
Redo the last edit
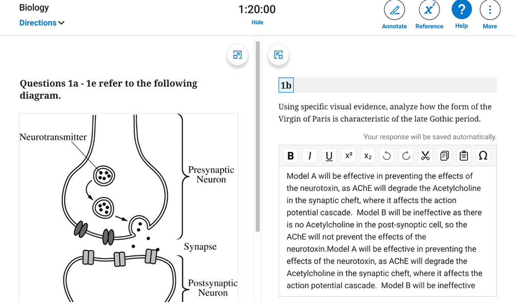point(406,156)
